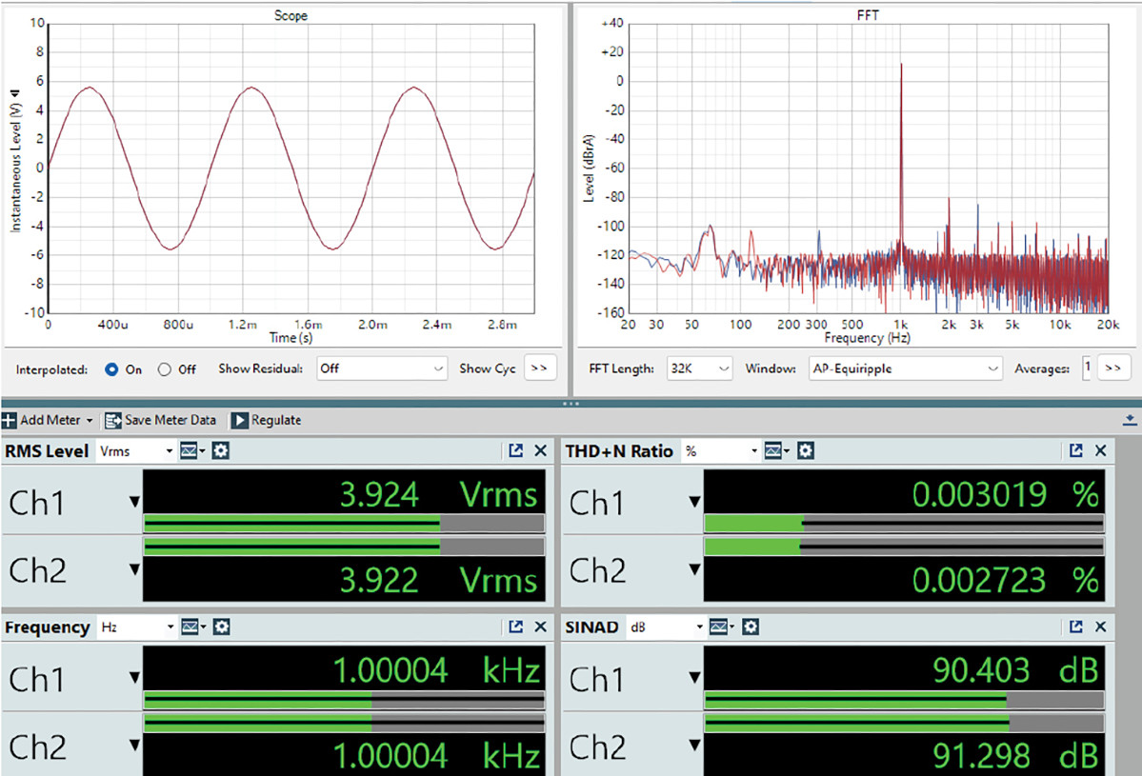This screenshot has width=1142, height=776.
Task: Close the RMS Level meter
Action: tap(540, 450)
